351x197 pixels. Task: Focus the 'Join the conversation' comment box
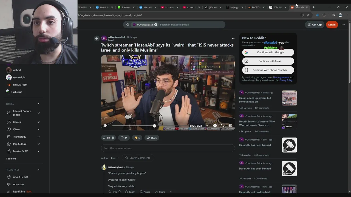tap(168, 148)
